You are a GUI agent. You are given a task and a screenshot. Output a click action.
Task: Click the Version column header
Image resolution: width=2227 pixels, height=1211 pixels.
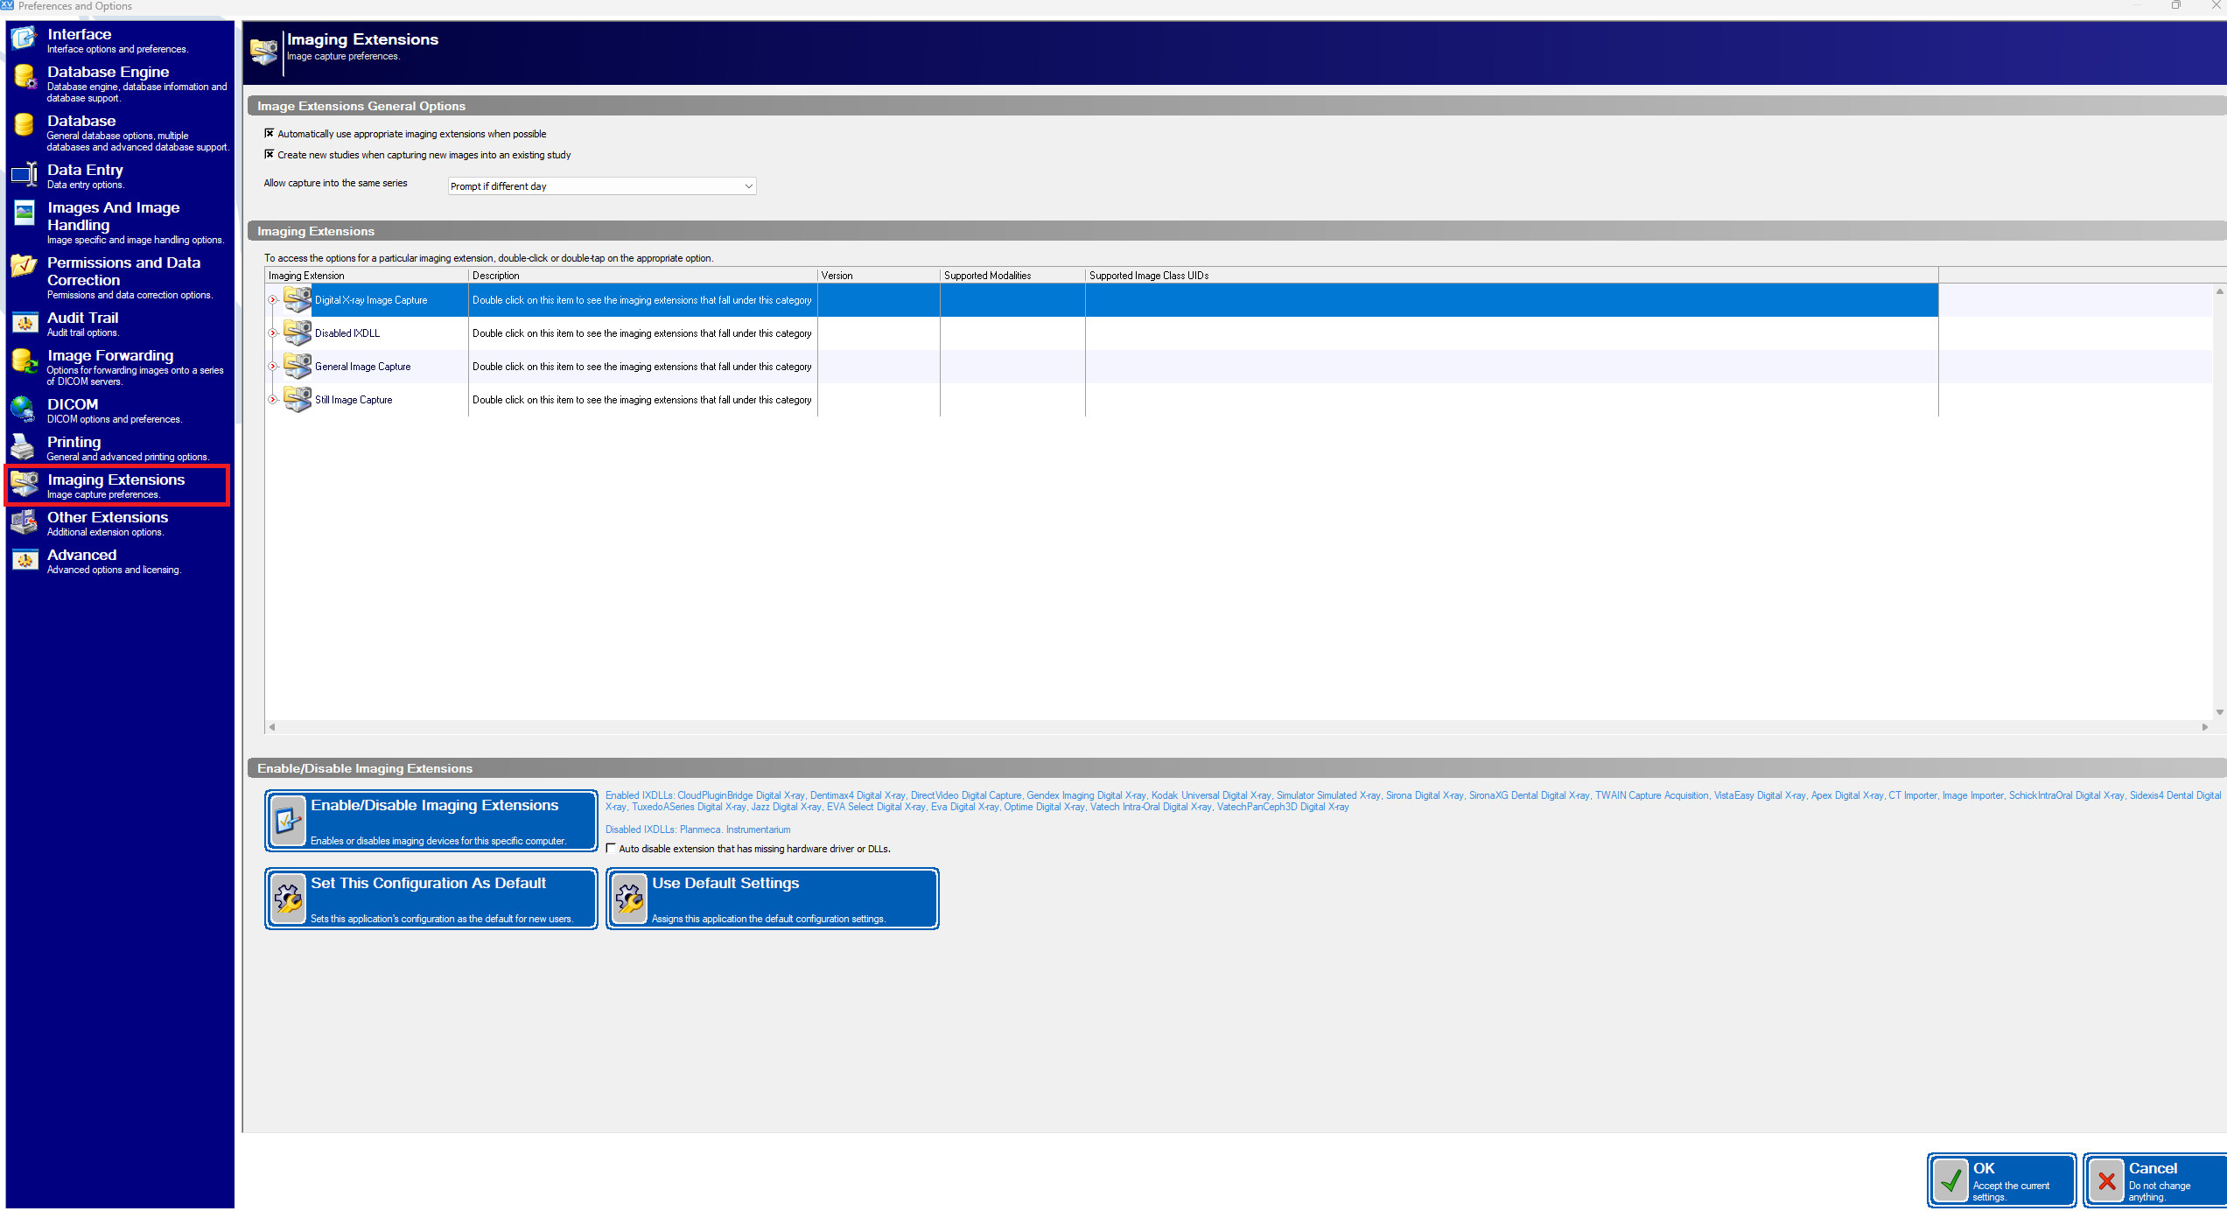coord(879,276)
